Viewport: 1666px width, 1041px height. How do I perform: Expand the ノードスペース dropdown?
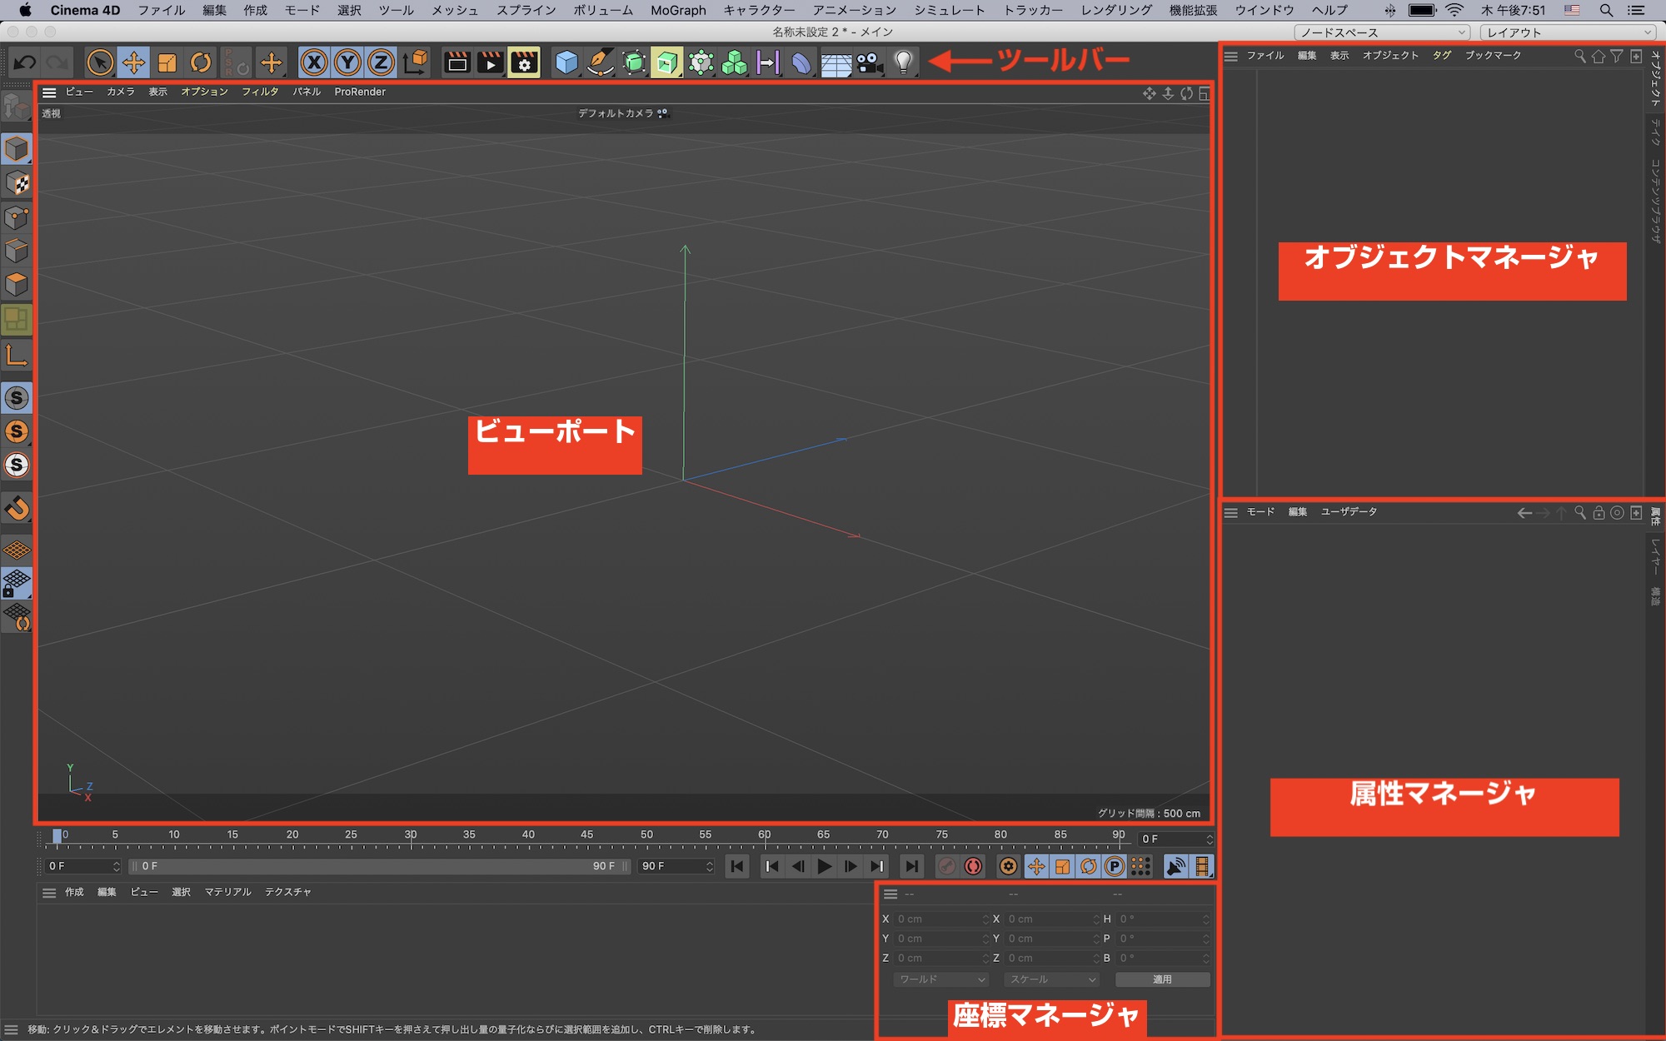pyautogui.click(x=1382, y=32)
